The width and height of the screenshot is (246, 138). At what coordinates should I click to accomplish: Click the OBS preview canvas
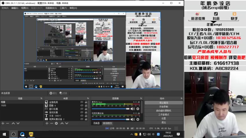pyautogui.click(x=92, y=50)
